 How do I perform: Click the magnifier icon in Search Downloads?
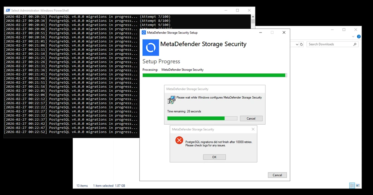point(355,44)
